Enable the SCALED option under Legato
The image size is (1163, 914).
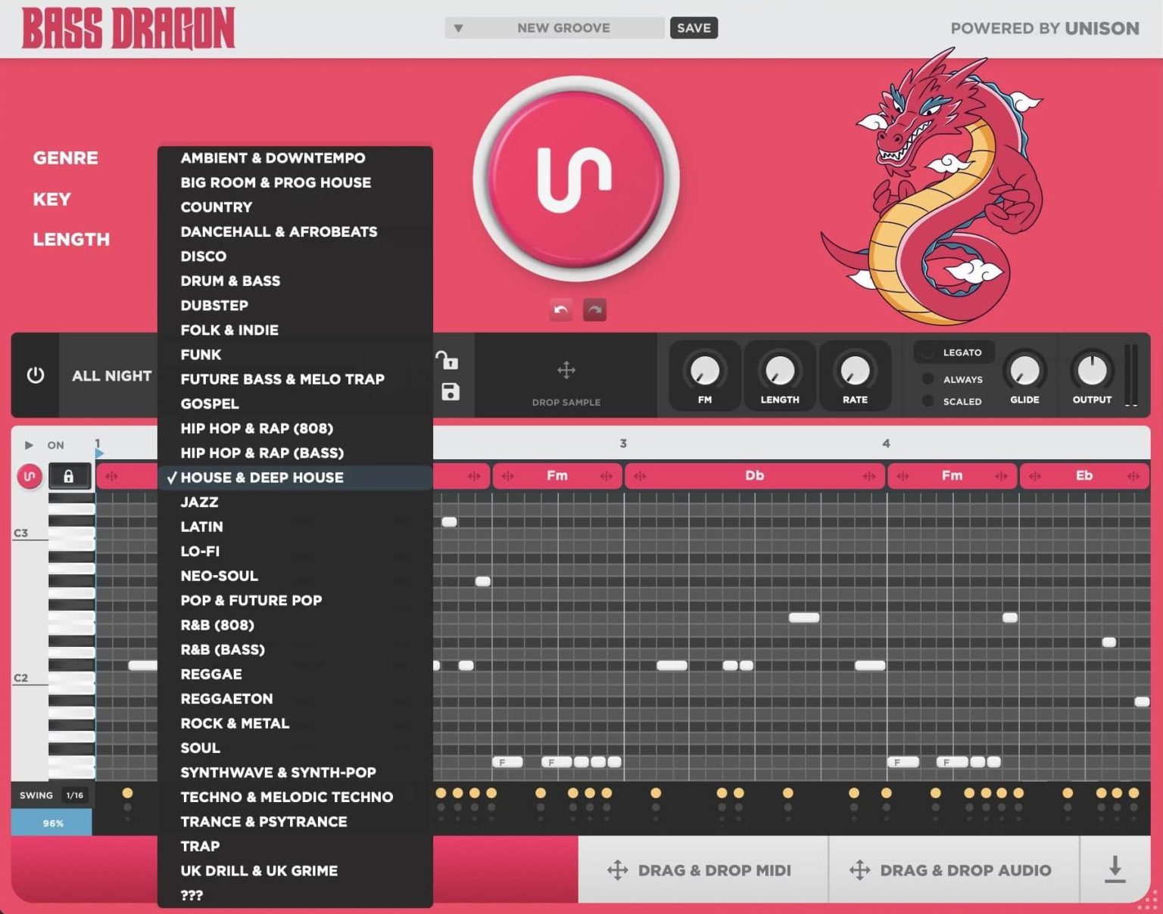(x=930, y=401)
